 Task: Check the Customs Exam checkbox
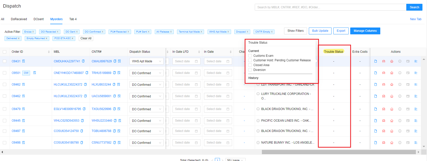[250, 56]
